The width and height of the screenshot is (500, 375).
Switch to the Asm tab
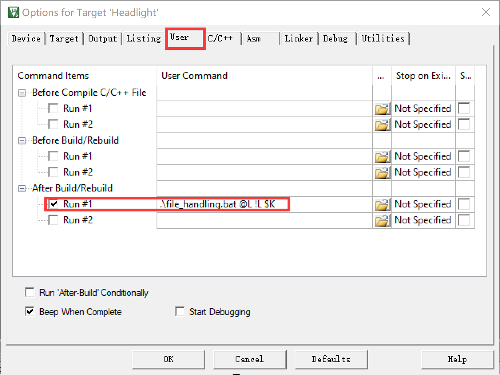tap(260, 39)
